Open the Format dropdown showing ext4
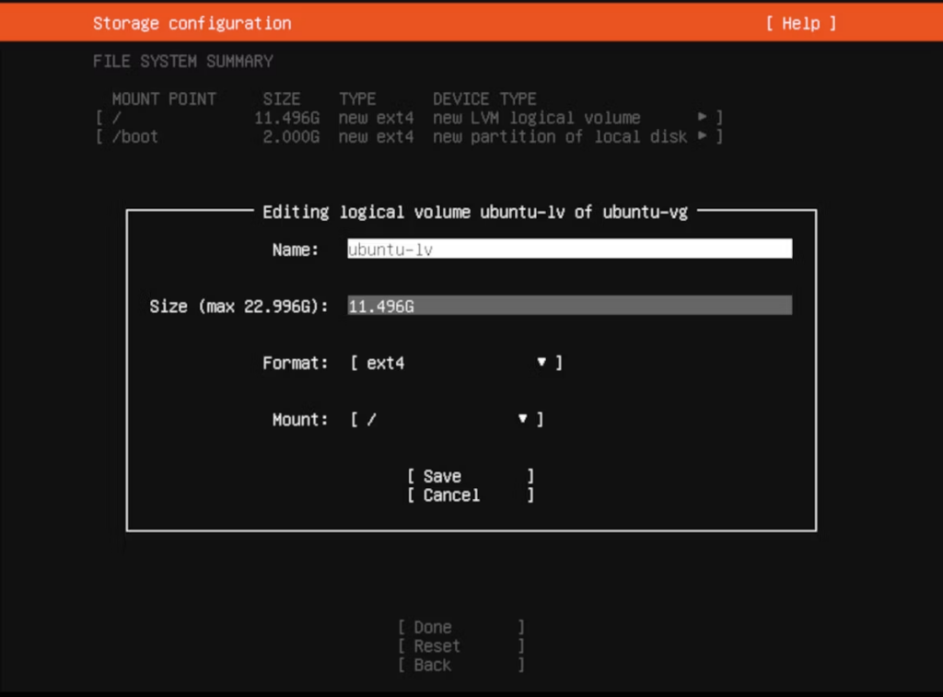The height and width of the screenshot is (697, 943). pyautogui.click(x=457, y=363)
